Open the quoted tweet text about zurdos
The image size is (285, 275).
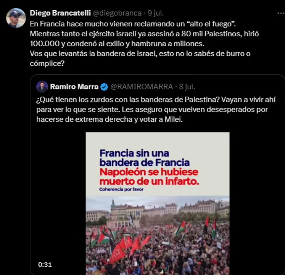(156, 110)
